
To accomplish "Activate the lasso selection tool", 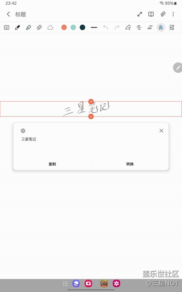I will pyautogui.click(x=50, y=28).
